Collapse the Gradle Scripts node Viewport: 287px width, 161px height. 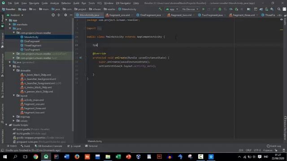7,125
